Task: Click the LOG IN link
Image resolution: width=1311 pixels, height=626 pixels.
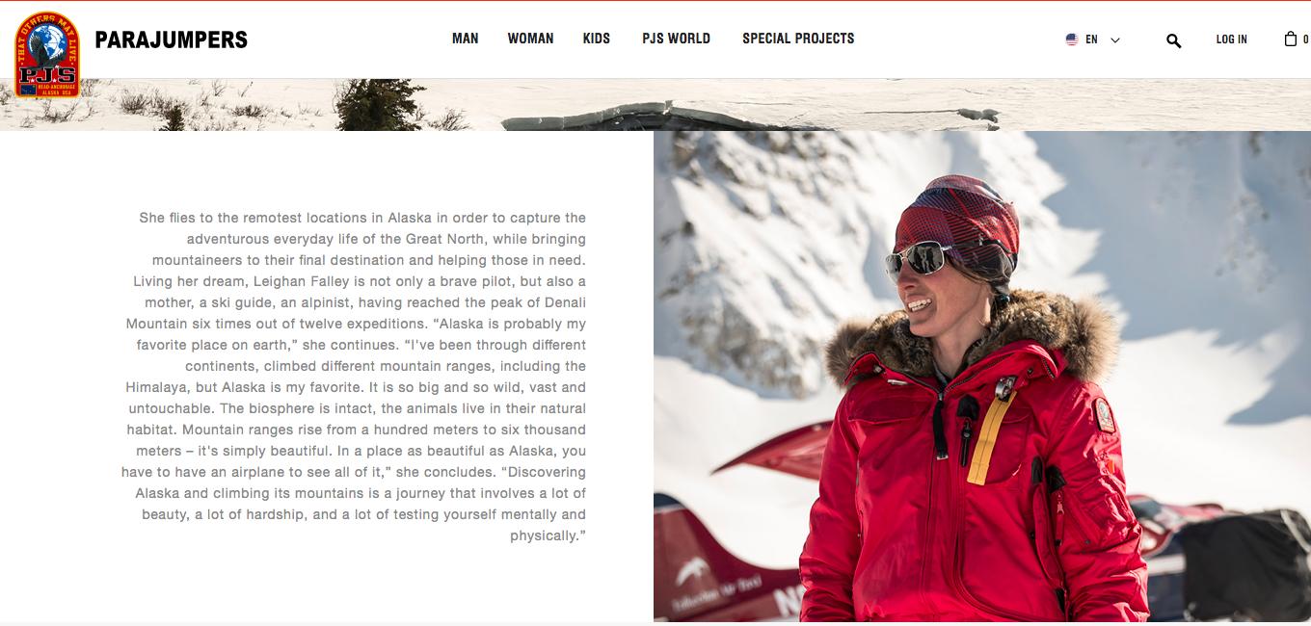Action: pos(1231,39)
